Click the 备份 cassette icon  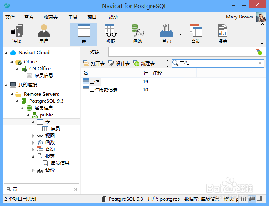coord(40,170)
